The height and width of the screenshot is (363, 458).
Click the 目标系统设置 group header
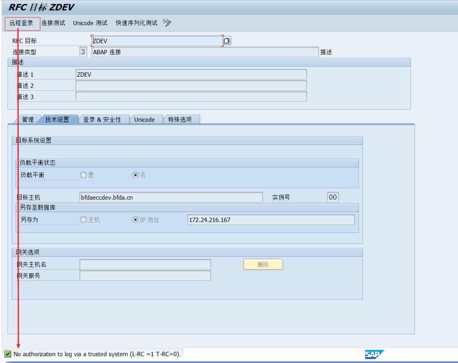(187, 140)
